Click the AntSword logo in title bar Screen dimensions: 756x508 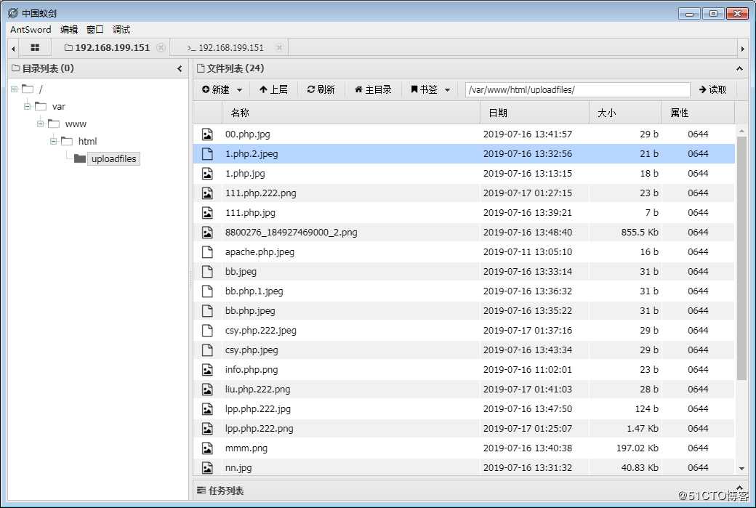point(13,13)
